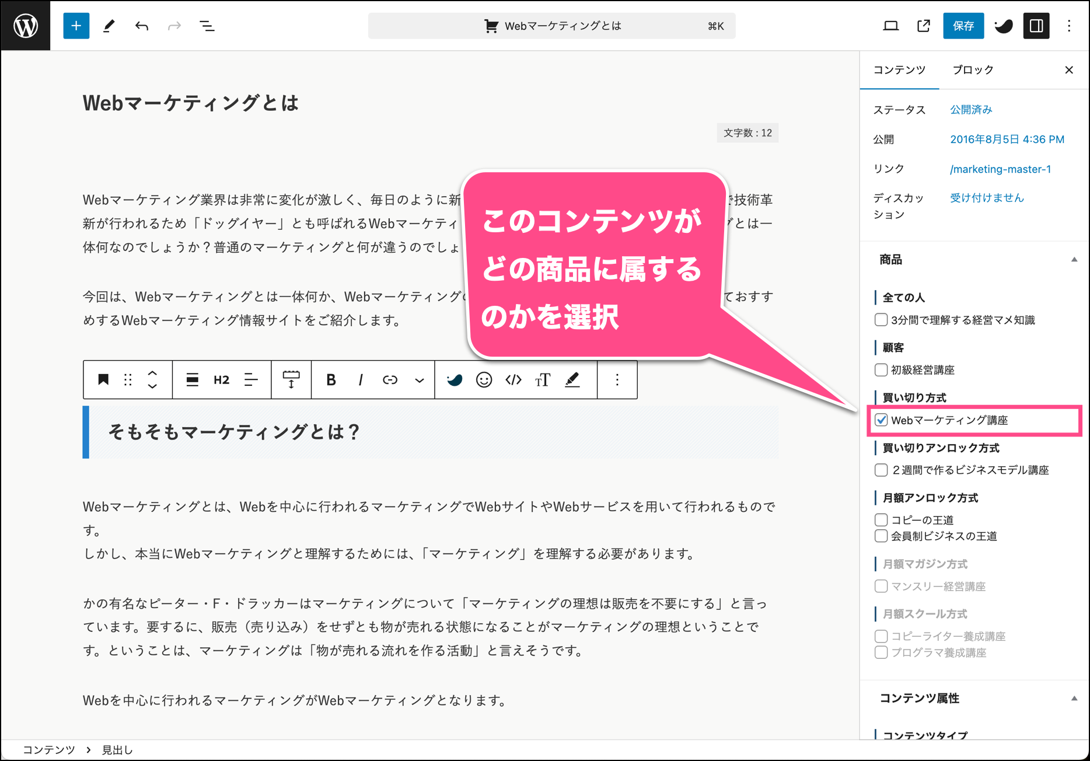1090x761 pixels.
Task: Click the inline code icon
Action: [513, 380]
